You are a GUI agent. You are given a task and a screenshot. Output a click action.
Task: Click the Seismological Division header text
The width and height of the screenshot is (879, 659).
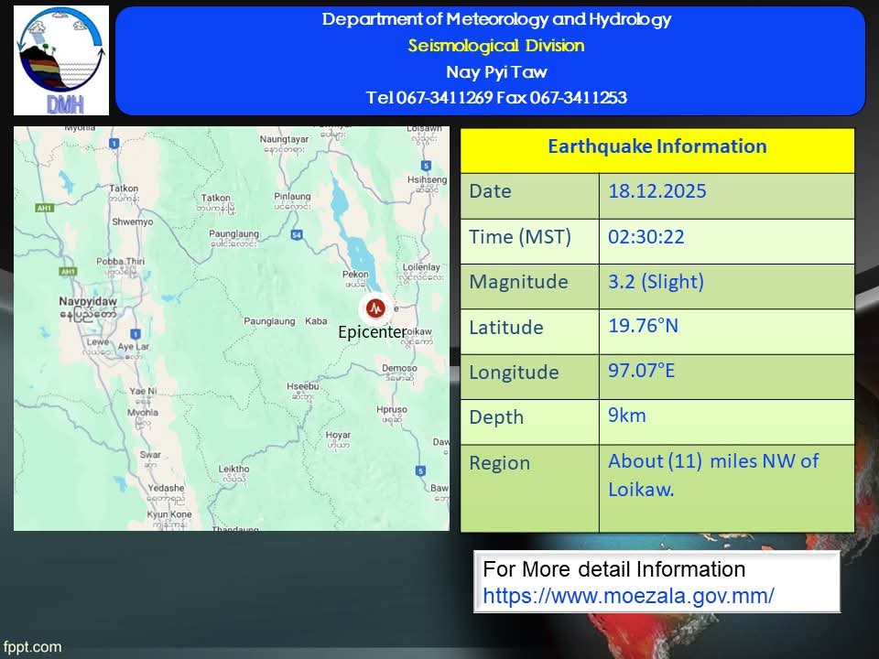(495, 46)
